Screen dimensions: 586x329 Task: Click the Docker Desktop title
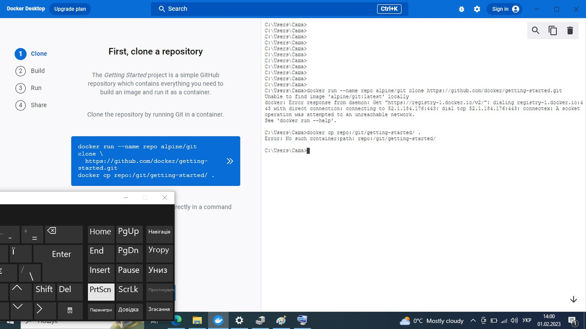[26, 9]
